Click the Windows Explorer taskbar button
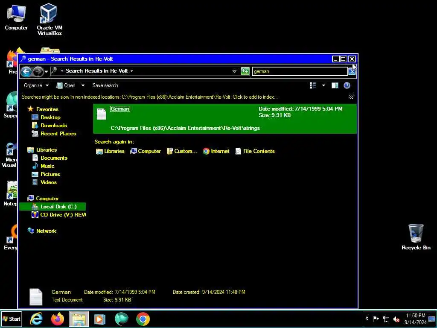 pyautogui.click(x=79, y=319)
